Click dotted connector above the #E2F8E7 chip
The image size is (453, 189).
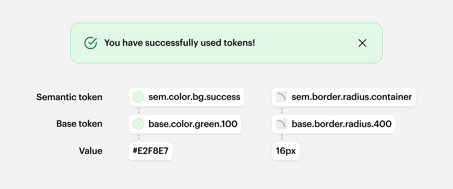(139, 138)
